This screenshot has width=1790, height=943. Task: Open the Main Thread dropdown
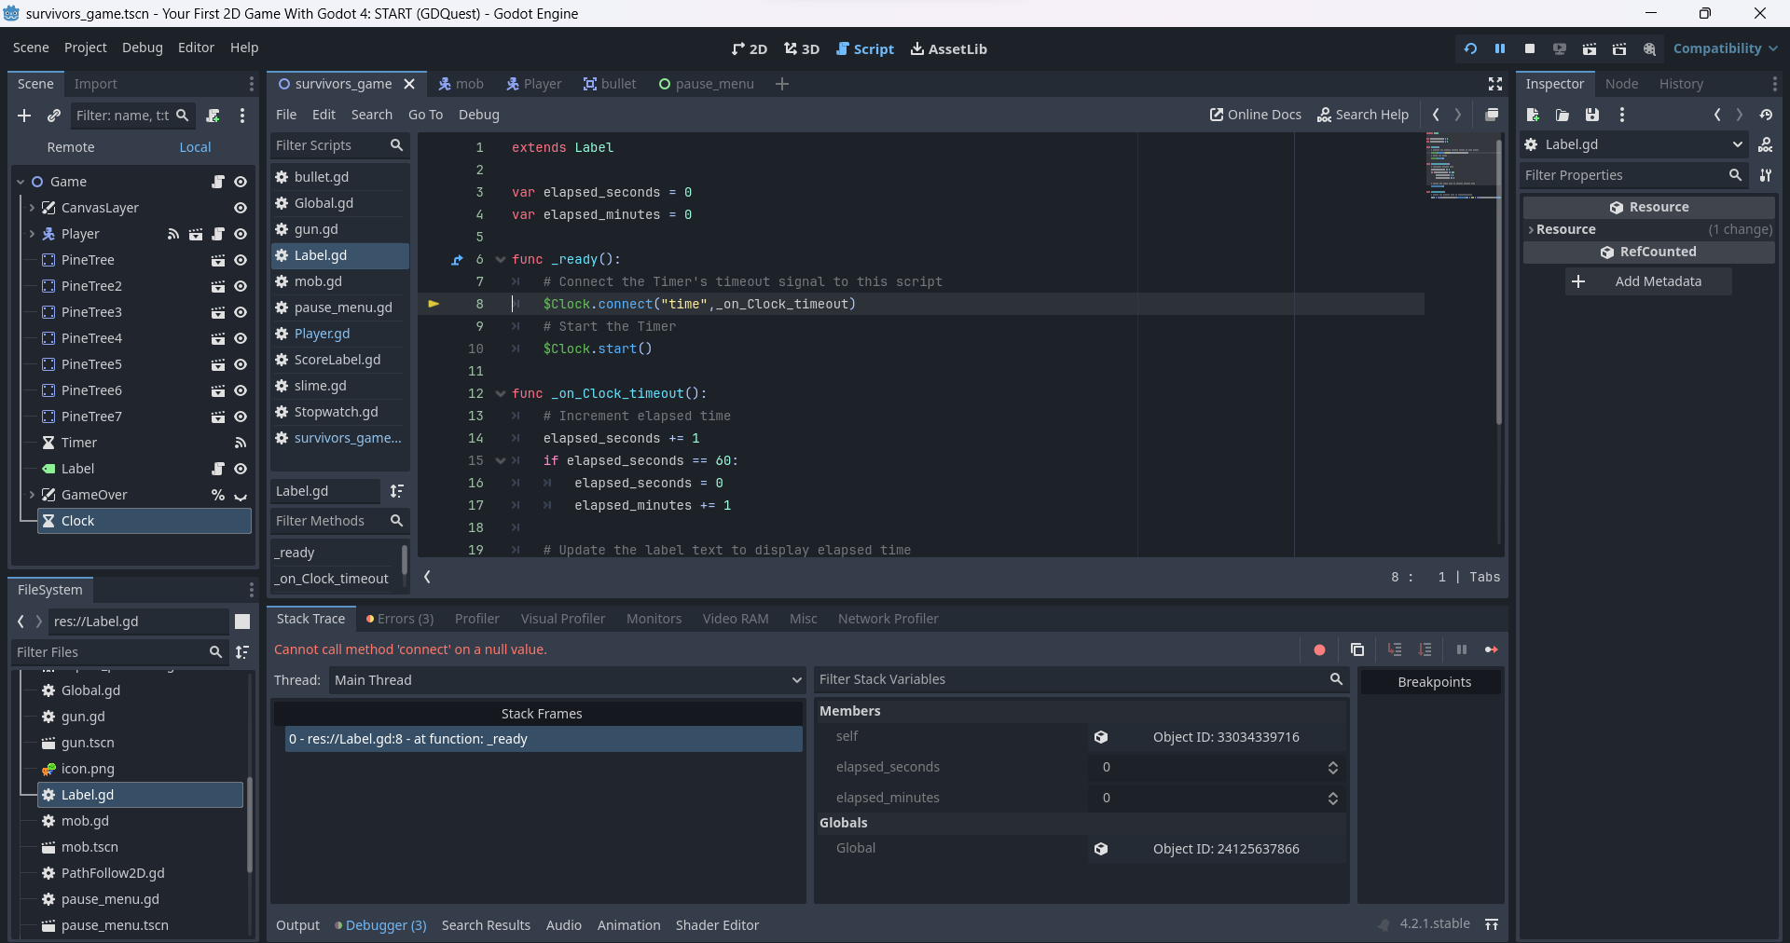coord(567,680)
